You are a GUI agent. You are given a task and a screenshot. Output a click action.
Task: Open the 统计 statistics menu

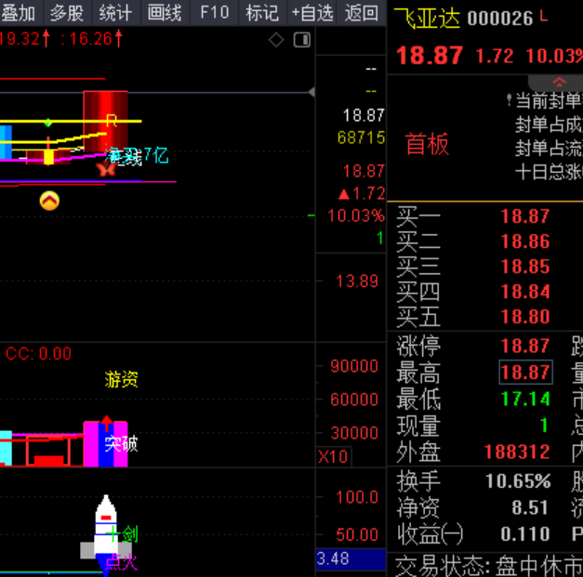116,13
